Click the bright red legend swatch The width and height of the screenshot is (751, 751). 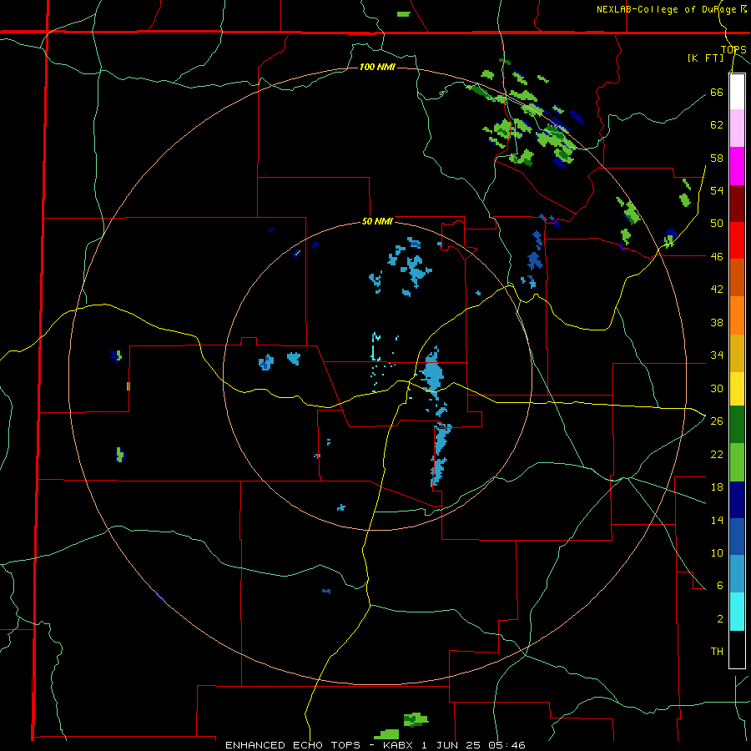click(737, 240)
